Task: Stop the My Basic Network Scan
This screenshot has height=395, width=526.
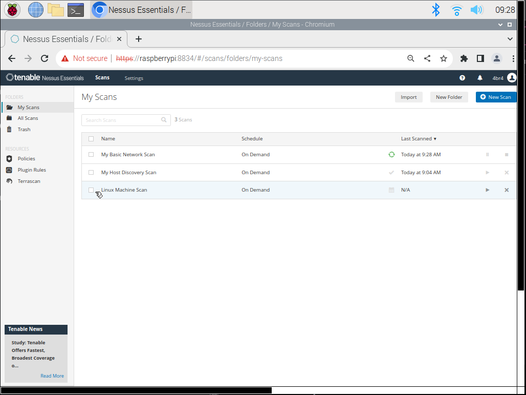Action: coord(507,155)
